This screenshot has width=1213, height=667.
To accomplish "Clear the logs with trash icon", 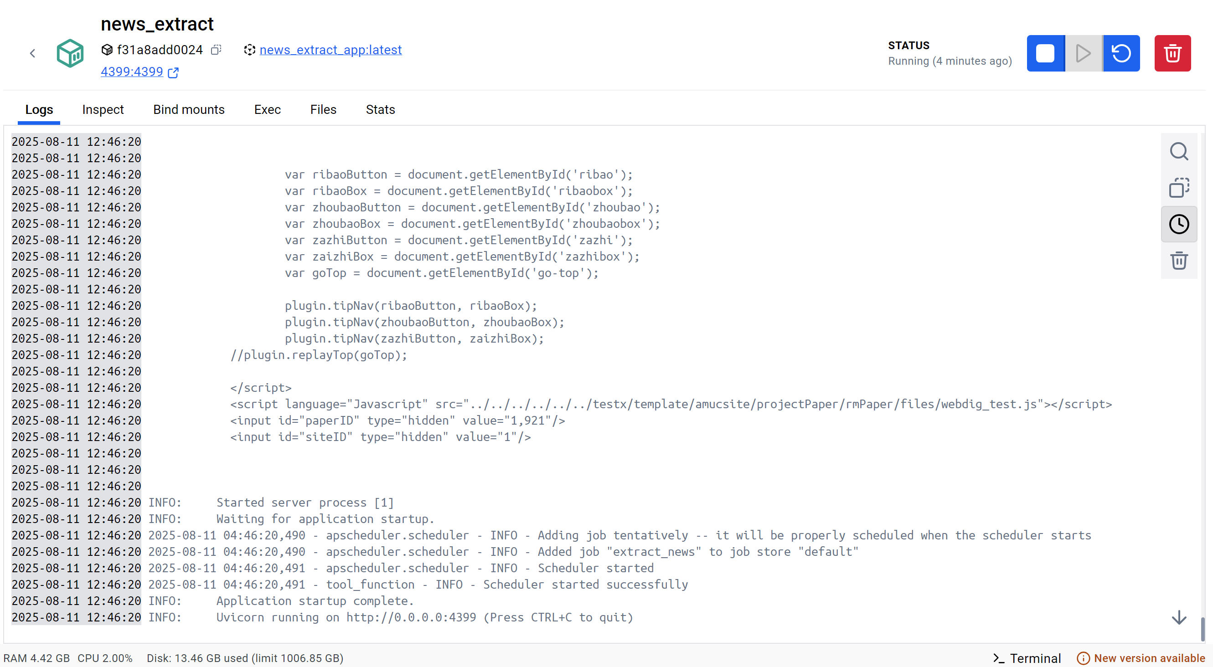I will coord(1179,260).
